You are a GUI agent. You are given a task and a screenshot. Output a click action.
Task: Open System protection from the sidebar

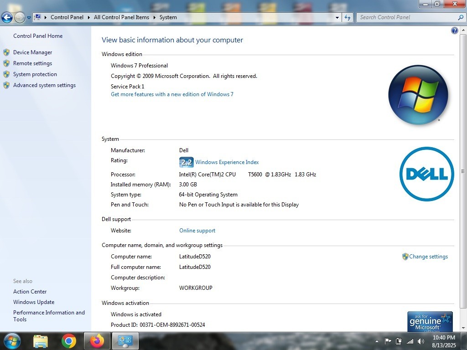(35, 74)
